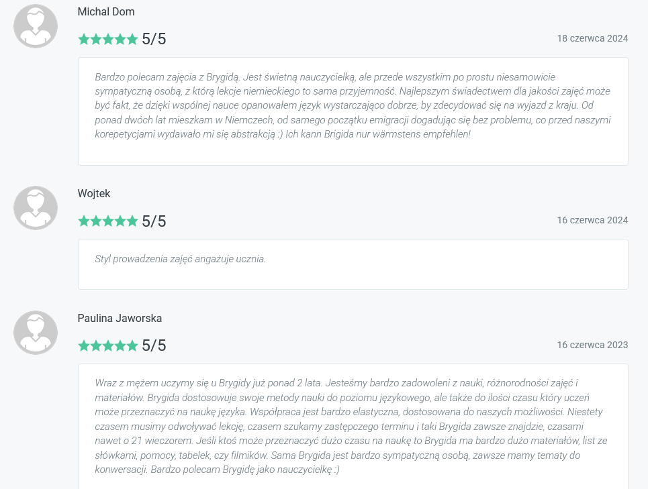Screen dimensions: 648x489
Task: Click the closing sentence 'Bardzo polecam Brygidę jako nauczycielkę'
Action: 245,470
